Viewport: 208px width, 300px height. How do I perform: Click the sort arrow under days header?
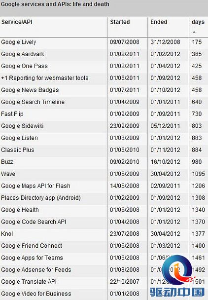click(x=194, y=32)
